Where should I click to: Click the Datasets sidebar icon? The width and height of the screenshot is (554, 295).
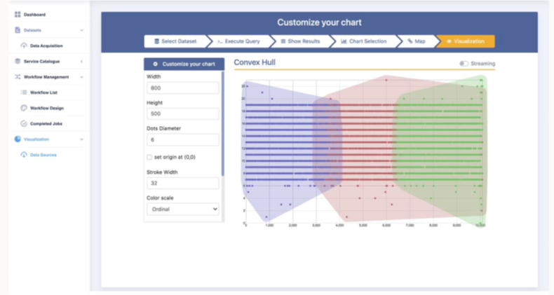(18, 30)
